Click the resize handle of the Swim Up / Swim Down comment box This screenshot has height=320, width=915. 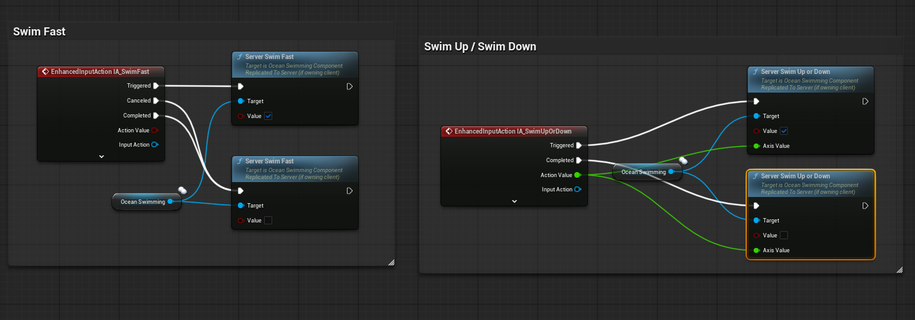pyautogui.click(x=899, y=270)
